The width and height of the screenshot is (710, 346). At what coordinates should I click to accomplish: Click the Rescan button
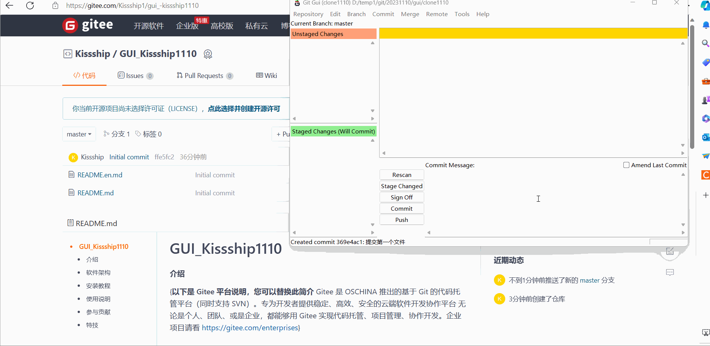401,175
